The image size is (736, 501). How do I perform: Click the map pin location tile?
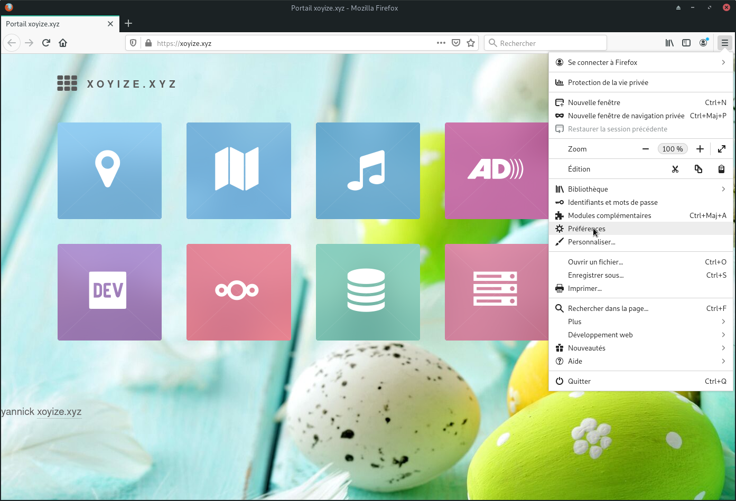[x=109, y=171]
